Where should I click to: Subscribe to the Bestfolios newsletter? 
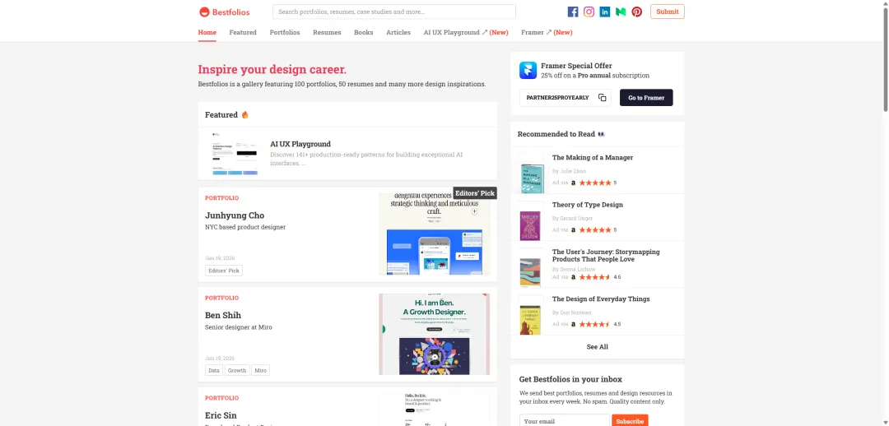coord(630,421)
